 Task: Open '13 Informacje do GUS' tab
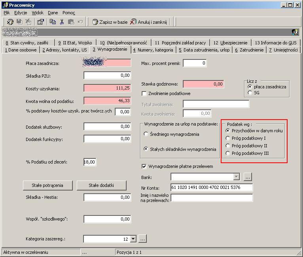coord(276,43)
